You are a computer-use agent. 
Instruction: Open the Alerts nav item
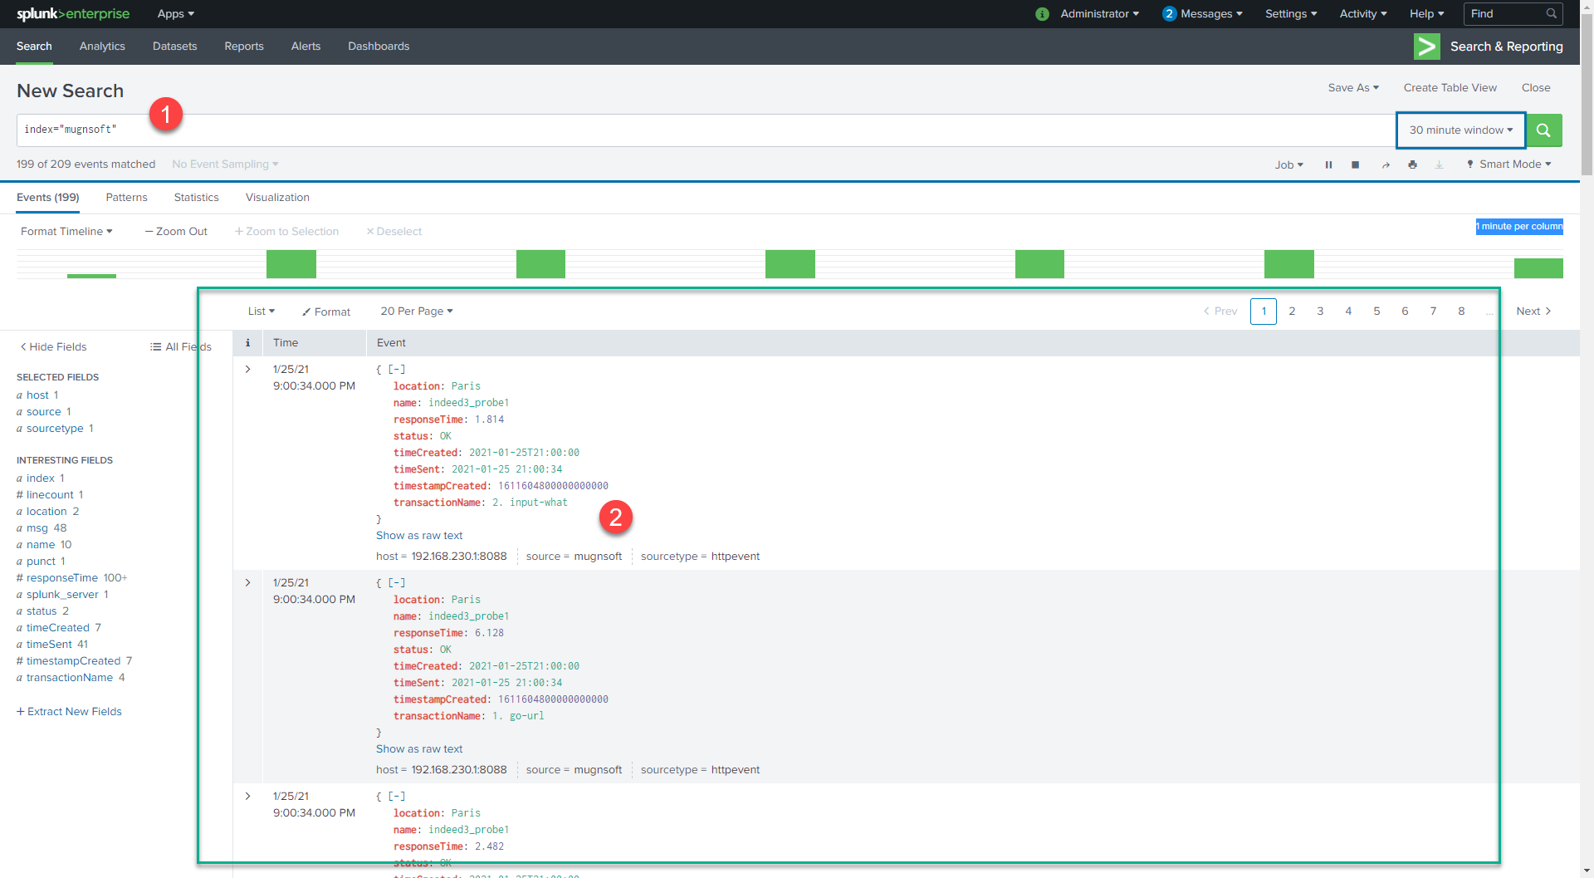(x=306, y=47)
